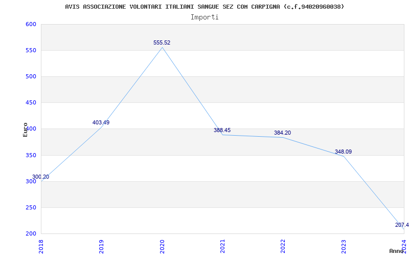Viewport: 409px width, 256px height.
Task: Click the 450 y-axis value
Action: [31, 103]
